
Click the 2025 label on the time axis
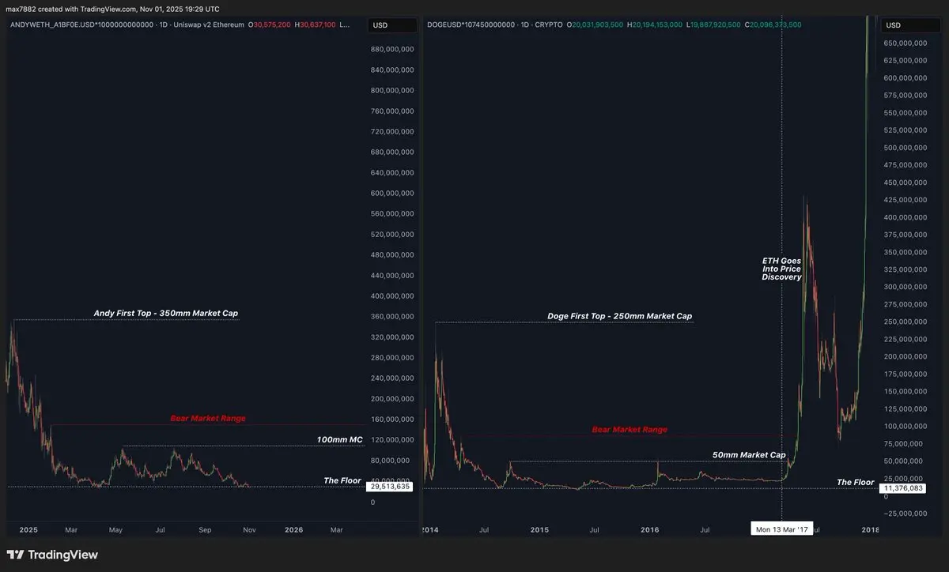tap(28, 529)
